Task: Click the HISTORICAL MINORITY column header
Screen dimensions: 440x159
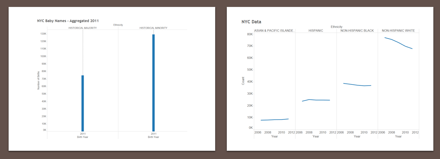Action: 154,28
